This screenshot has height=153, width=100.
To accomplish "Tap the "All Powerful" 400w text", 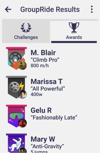I will [x=36, y=94].
